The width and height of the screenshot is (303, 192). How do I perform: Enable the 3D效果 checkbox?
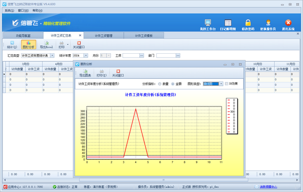point(226,84)
